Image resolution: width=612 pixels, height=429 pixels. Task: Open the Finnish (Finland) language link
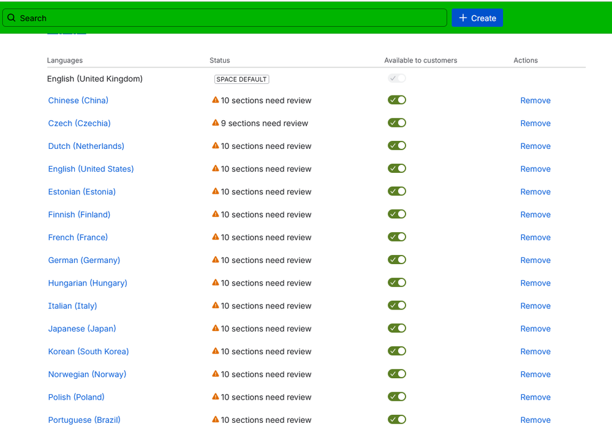(x=79, y=214)
